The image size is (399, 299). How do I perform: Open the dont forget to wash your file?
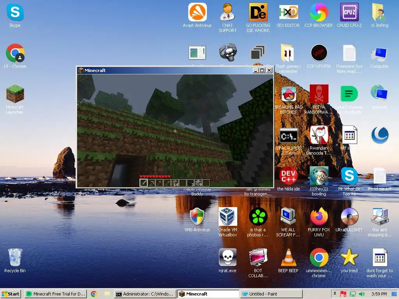(380, 263)
